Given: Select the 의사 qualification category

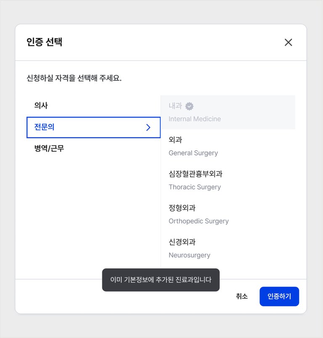Looking at the screenshot, I should click(x=93, y=106).
